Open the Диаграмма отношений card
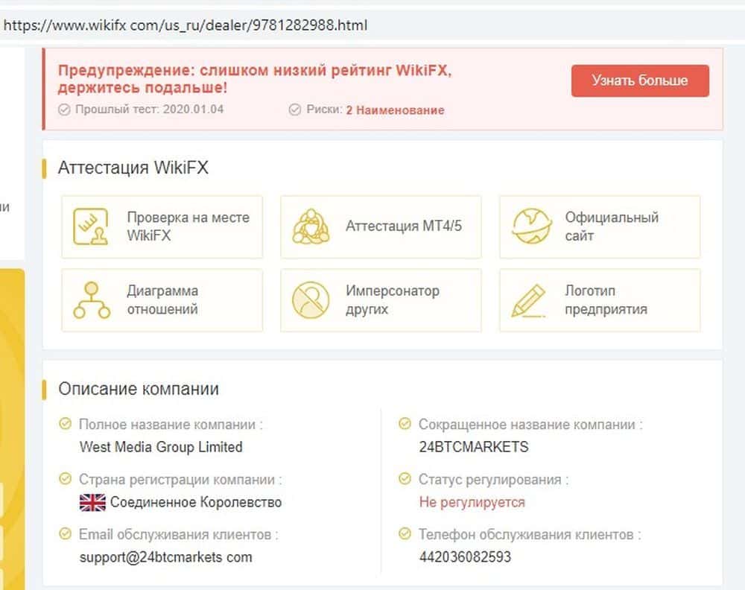This screenshot has width=745, height=590. click(162, 299)
